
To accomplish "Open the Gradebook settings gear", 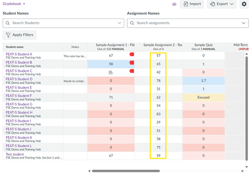I will [x=244, y=4].
